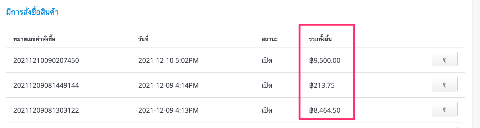
Task: Select order number 20211210090207450
Action: [x=46, y=60]
